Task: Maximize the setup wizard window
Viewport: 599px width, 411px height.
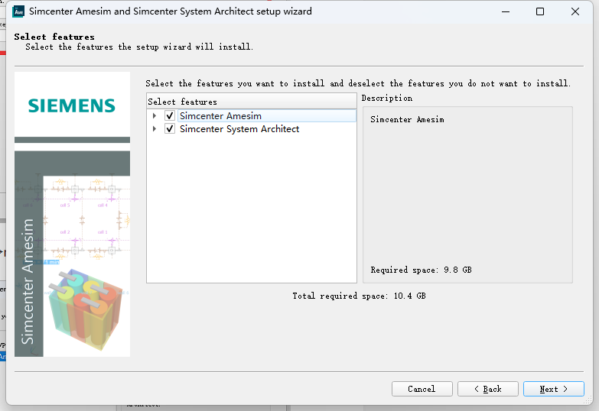Action: (540, 11)
